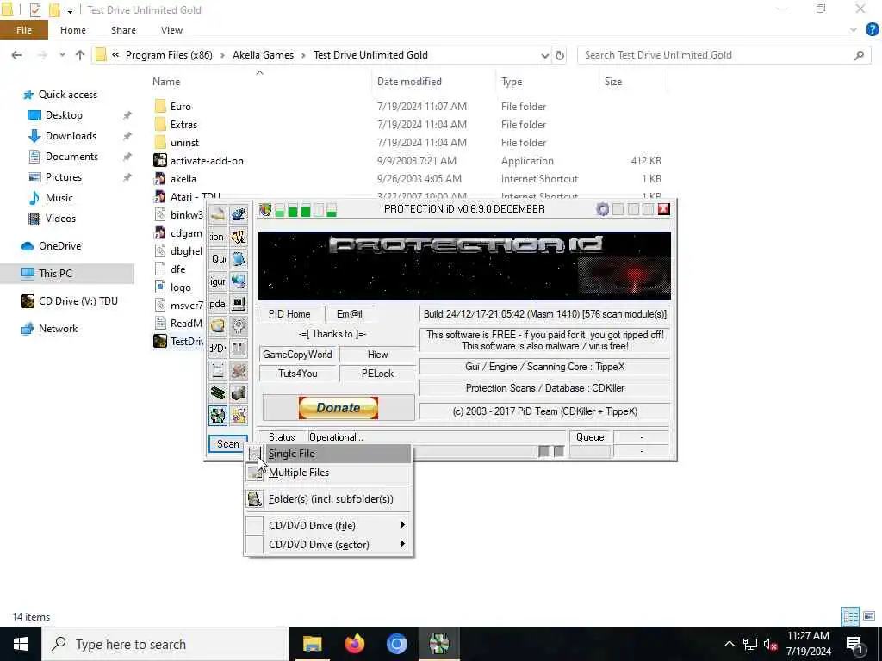Launch Firefox from the taskbar
The width and height of the screenshot is (882, 661).
point(354,644)
